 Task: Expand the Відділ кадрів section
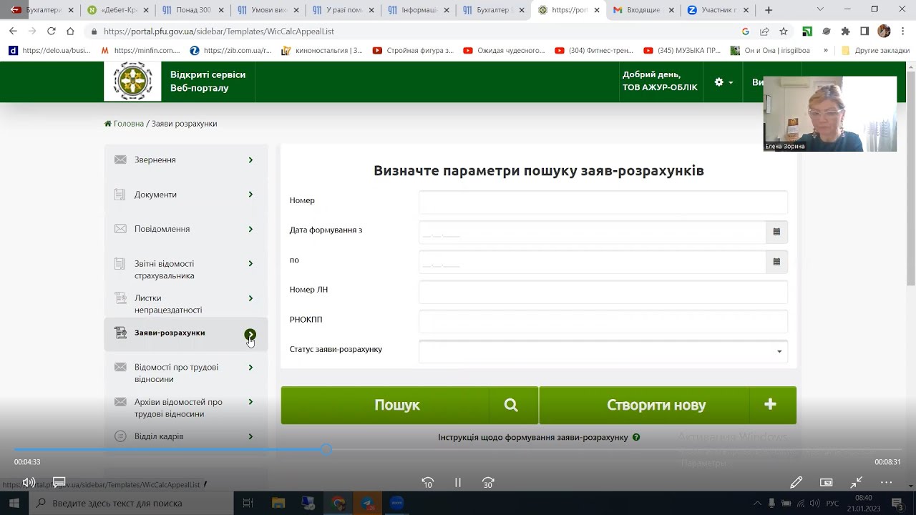point(250,436)
